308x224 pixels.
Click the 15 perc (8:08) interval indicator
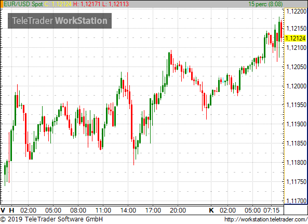pyautogui.click(x=265, y=4)
